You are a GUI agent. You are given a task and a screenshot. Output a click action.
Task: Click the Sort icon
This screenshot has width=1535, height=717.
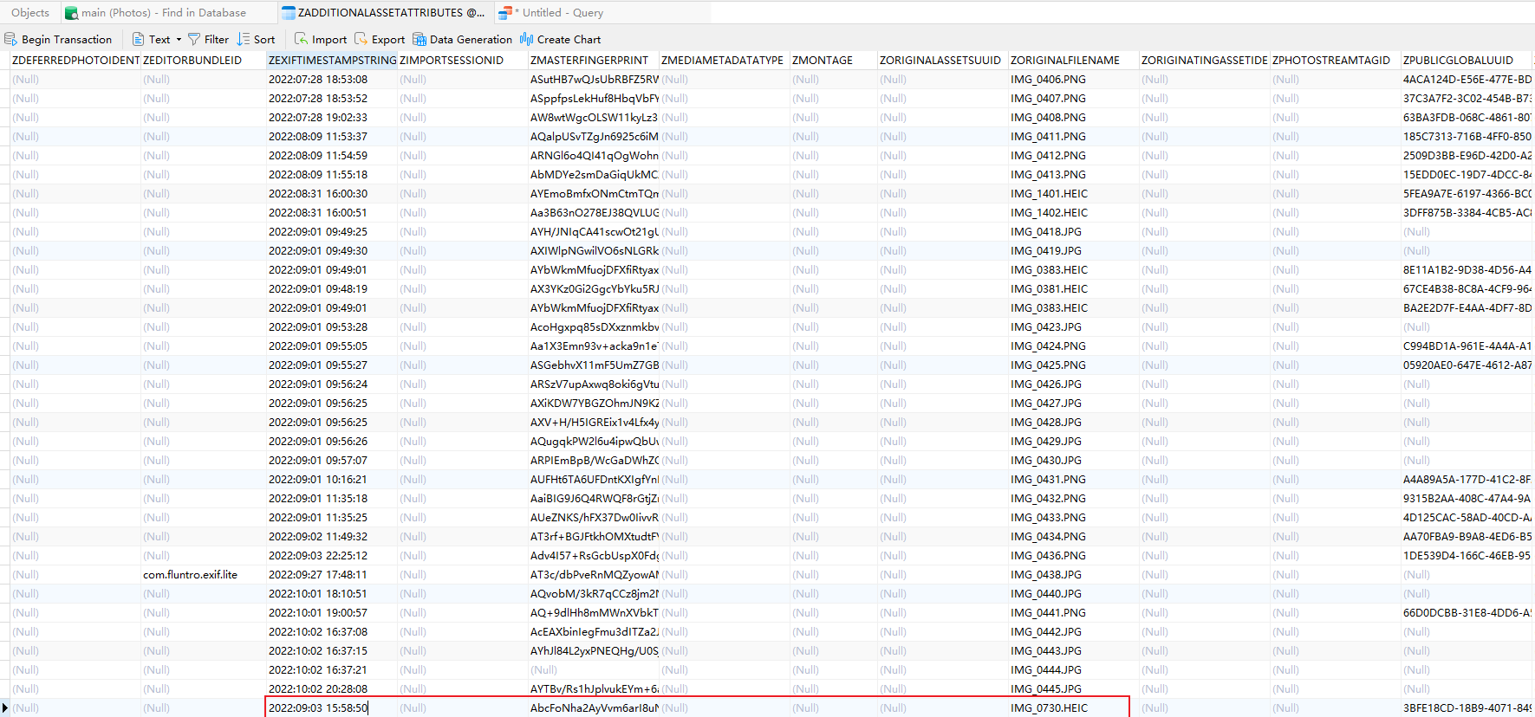click(x=244, y=39)
